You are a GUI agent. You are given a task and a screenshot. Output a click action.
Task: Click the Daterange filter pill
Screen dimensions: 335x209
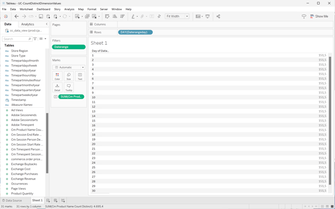tap(69, 47)
